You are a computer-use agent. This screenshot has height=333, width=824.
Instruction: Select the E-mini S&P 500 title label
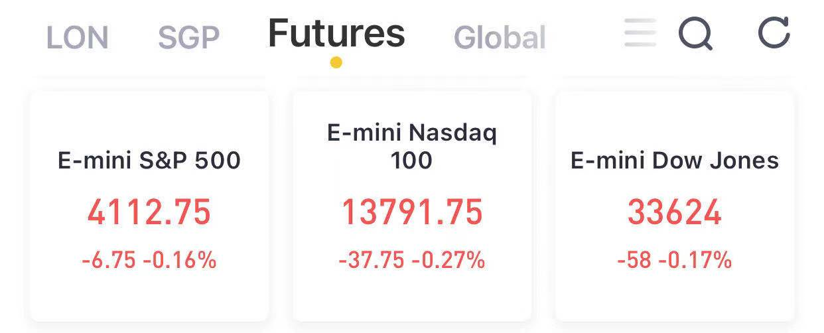point(149,161)
